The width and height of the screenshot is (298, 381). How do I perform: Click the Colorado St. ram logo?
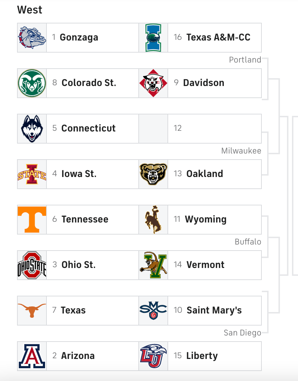[32, 83]
